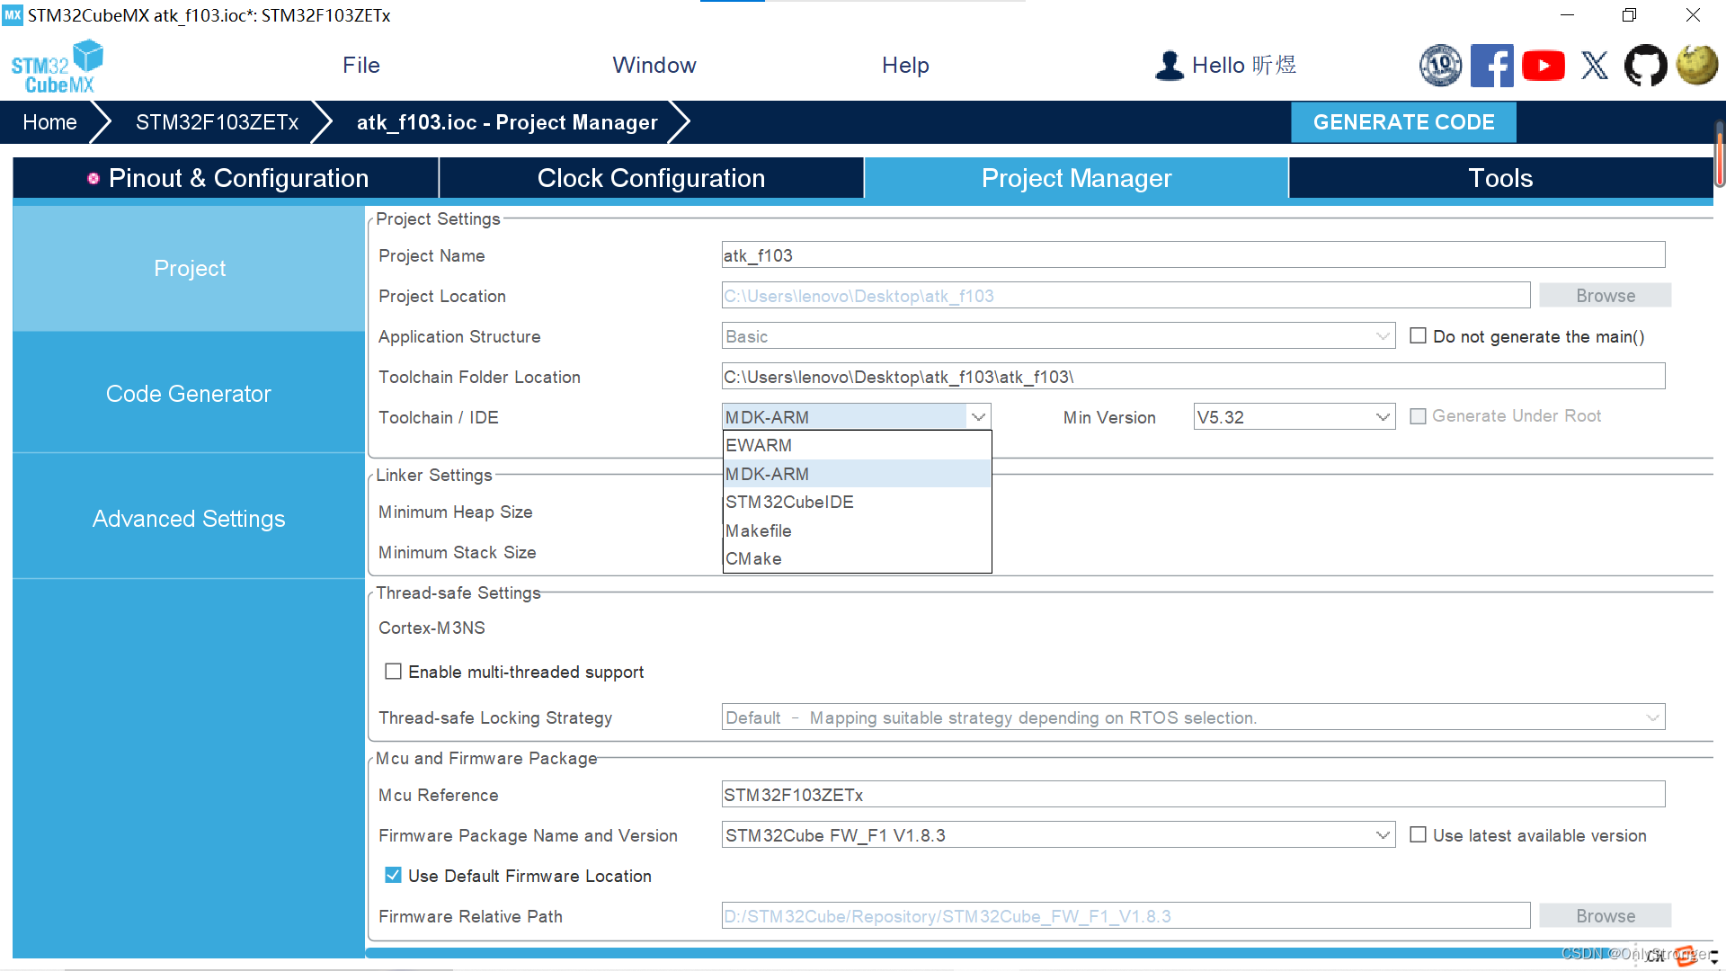Expand Firmware Package Name and Version dropdown

click(1383, 835)
